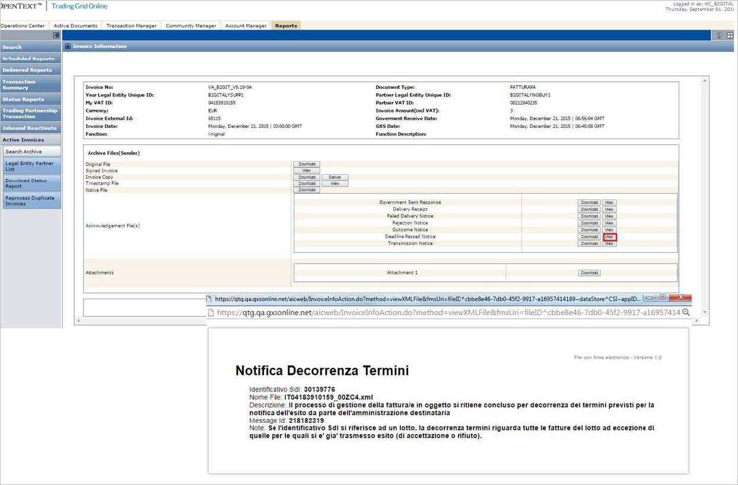738x485 pixels.
Task: Open Delivered Reports in sidebar
Action: pos(30,70)
